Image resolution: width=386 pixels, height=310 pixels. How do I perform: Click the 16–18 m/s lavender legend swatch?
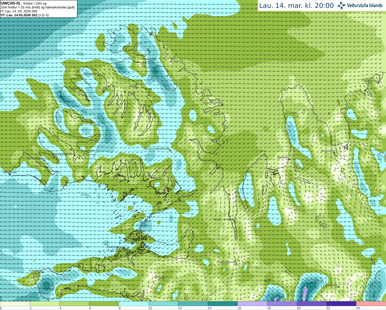point(252,304)
